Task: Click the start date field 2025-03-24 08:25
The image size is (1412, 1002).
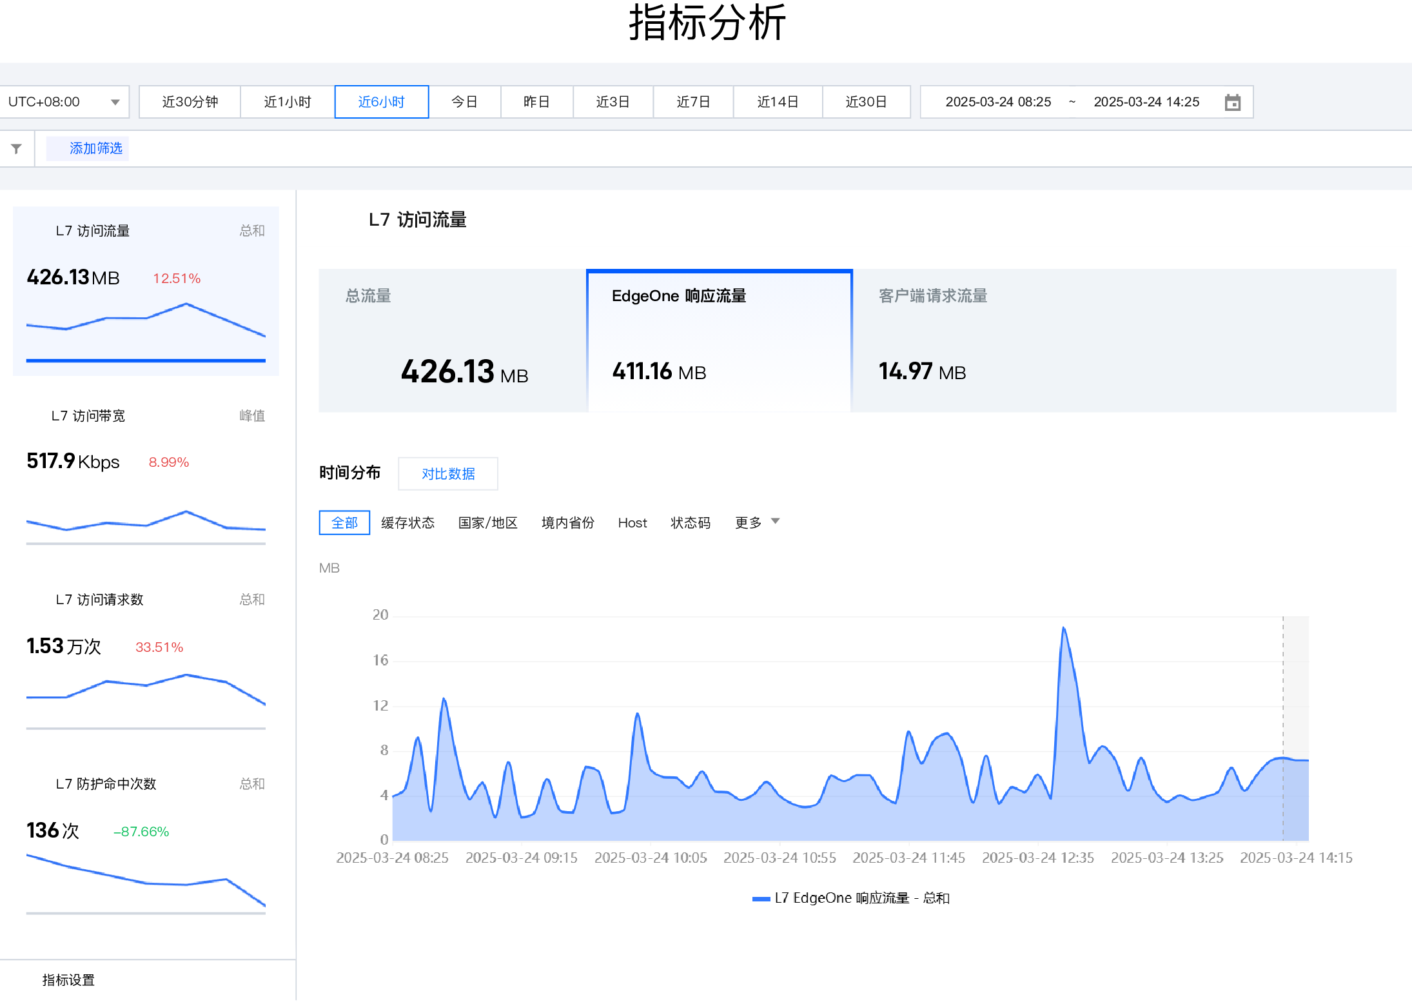Action: click(x=998, y=101)
